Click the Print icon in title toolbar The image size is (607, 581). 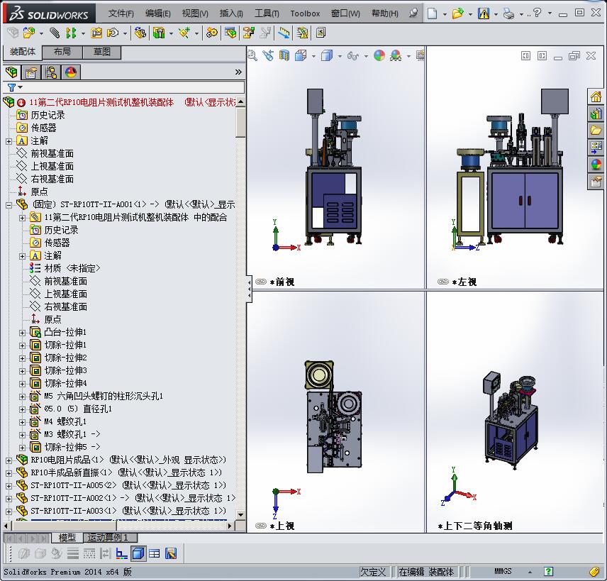(508, 14)
